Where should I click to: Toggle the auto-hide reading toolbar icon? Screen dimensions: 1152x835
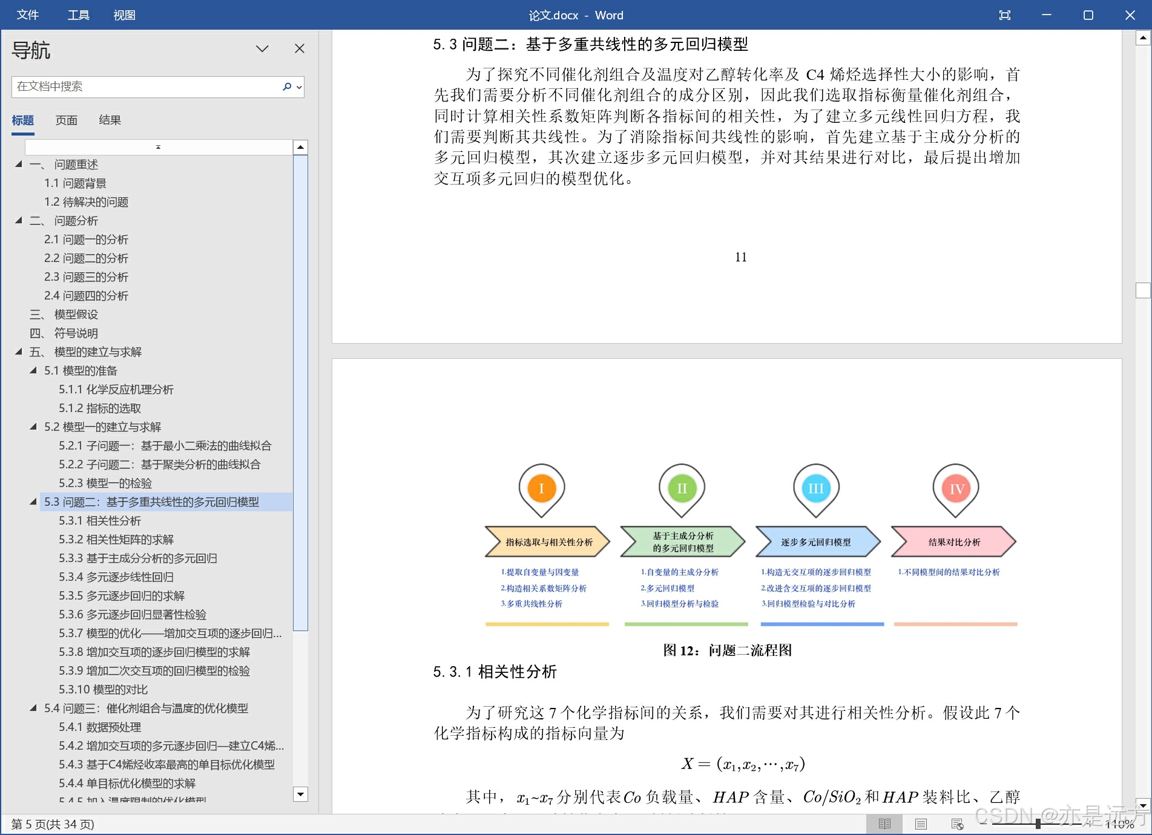1005,15
